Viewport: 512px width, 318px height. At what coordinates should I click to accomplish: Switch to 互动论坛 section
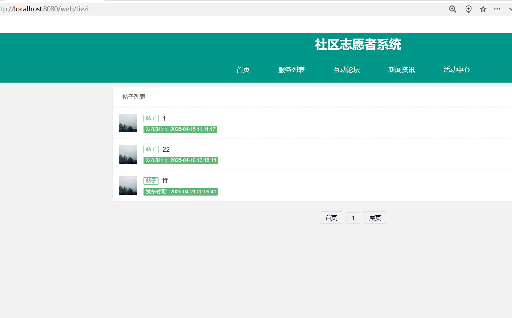(347, 70)
